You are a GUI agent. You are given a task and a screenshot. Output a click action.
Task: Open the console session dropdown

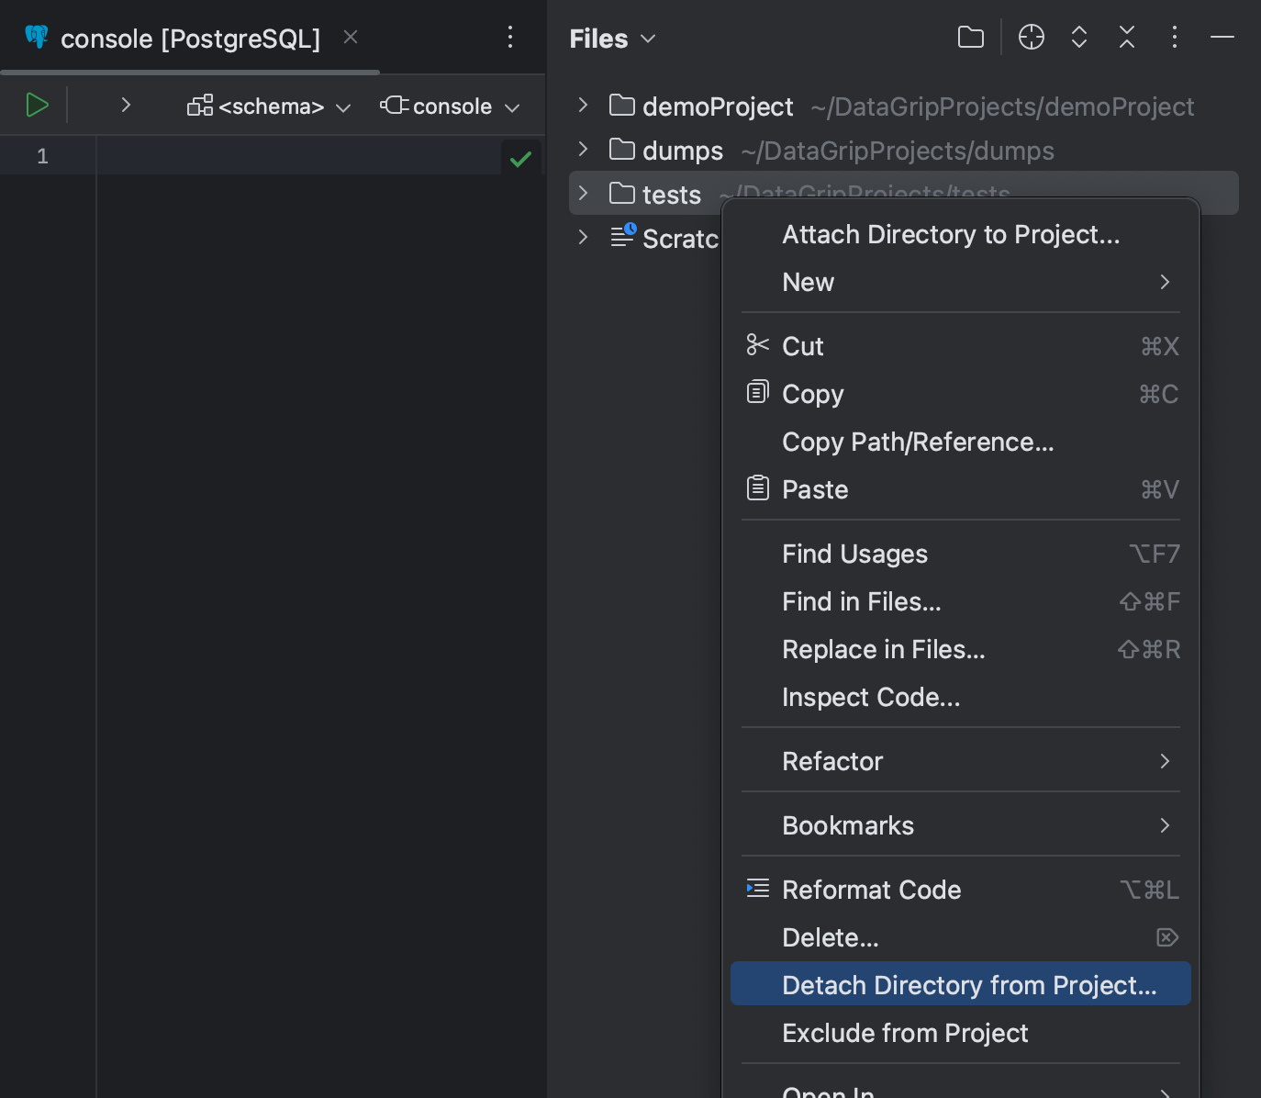pos(449,106)
